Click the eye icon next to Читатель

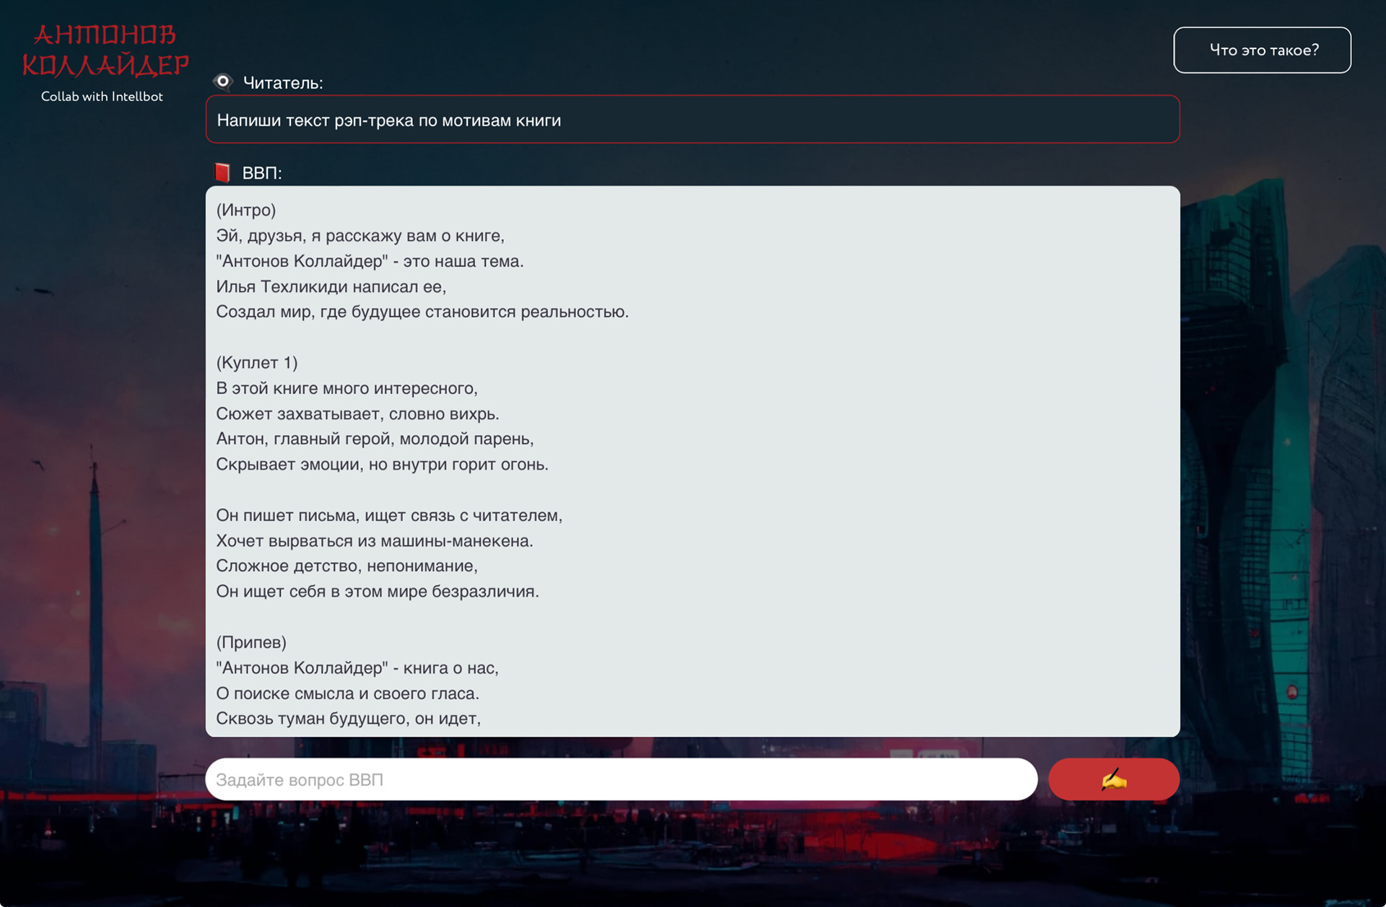[223, 82]
